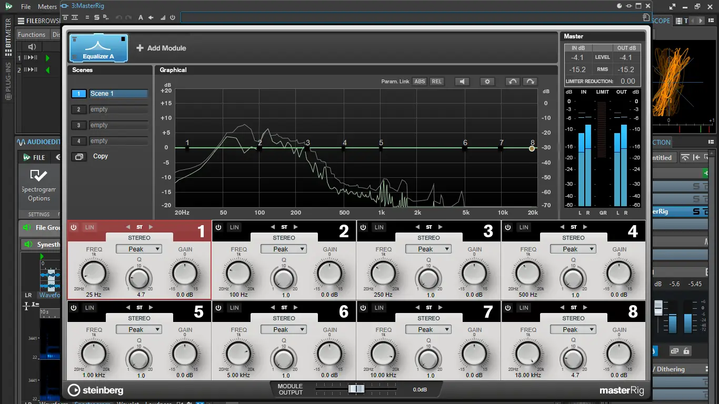Click the speaker audition icon in Graphical toolbar
This screenshot has width=719, height=404.
[x=462, y=82]
